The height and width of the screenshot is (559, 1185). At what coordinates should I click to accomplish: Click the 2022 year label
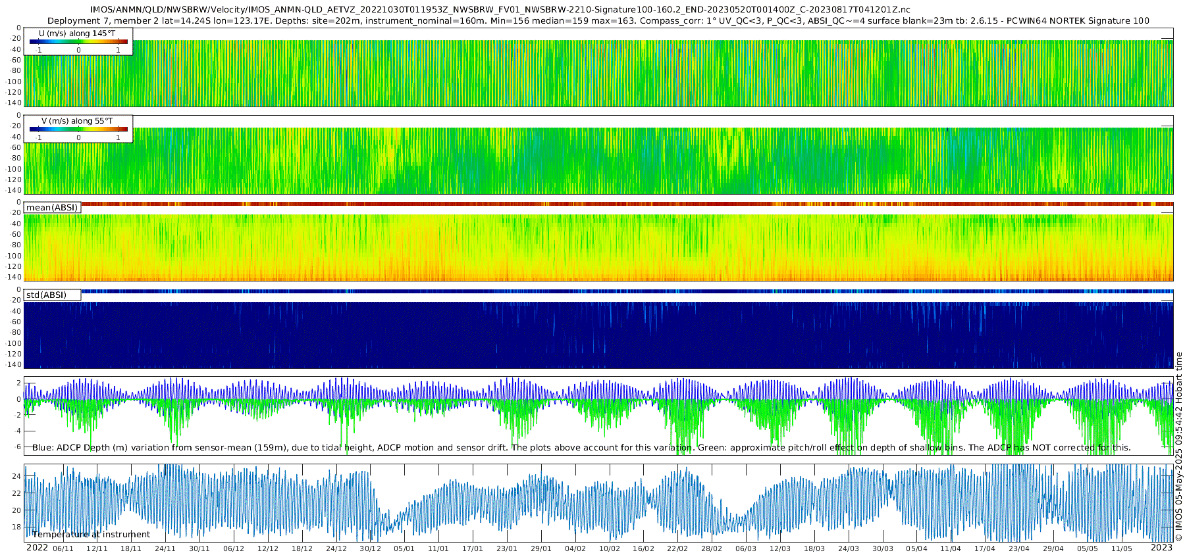pos(37,548)
